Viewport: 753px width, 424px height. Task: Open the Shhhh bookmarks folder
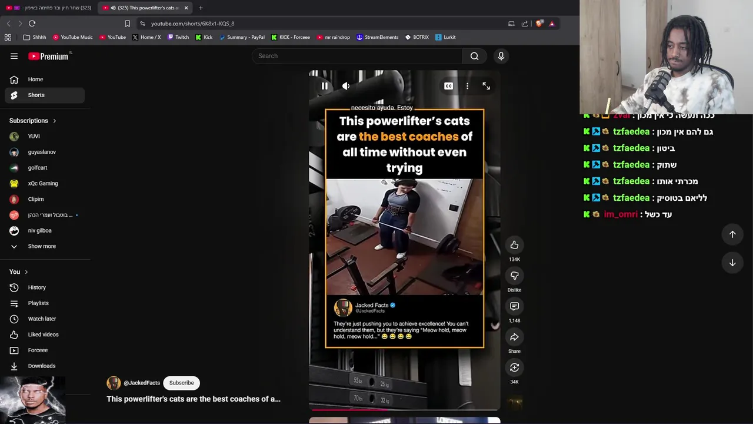[x=35, y=37]
